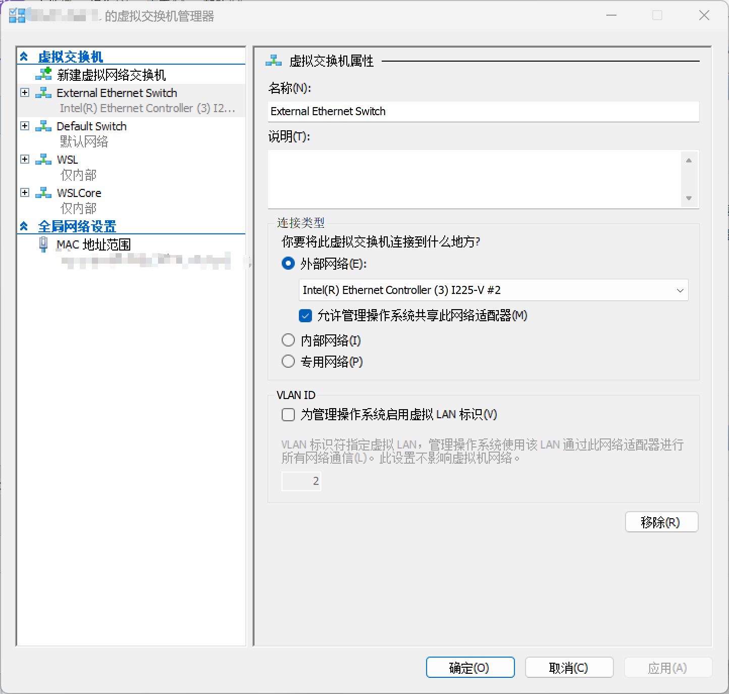Image resolution: width=729 pixels, height=694 pixels.
Task: Enable 为管理操作系统启用虚拟 LAN 标识
Action: tap(288, 414)
